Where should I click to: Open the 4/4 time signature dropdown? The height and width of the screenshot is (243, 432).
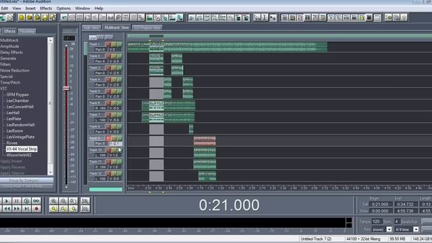(x=416, y=230)
